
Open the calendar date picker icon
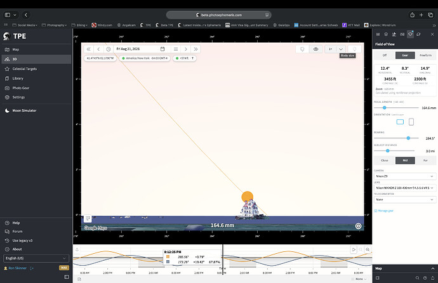point(163,49)
